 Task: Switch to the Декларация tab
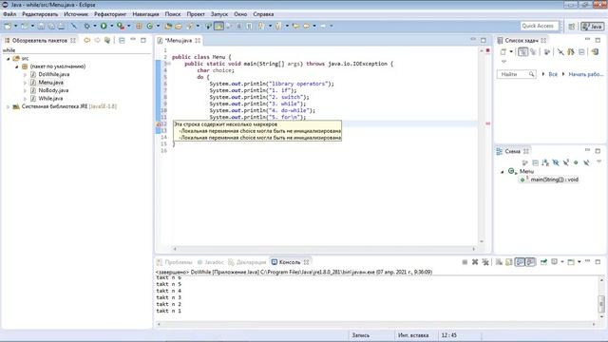[247, 262]
